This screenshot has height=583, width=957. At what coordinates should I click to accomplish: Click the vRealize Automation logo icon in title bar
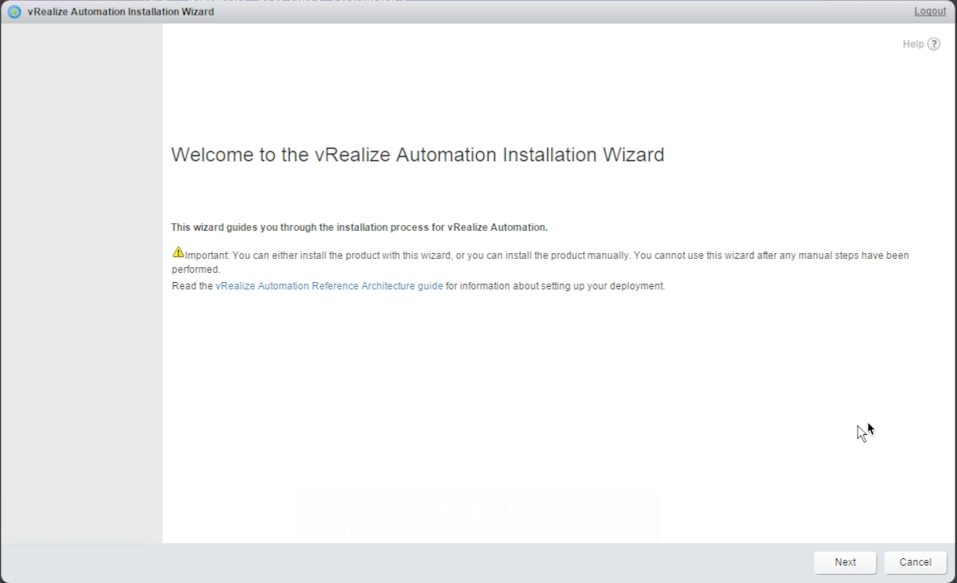14,12
